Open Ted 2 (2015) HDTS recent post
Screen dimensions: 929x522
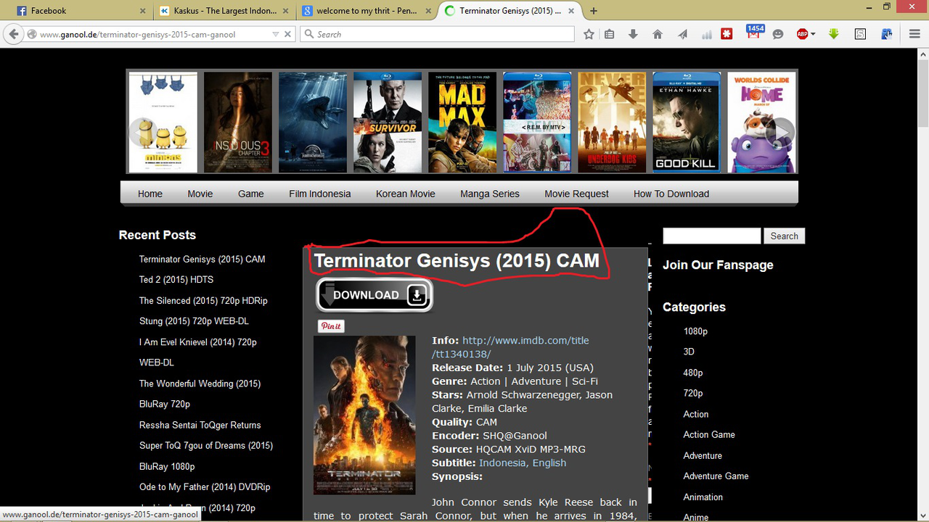click(176, 279)
